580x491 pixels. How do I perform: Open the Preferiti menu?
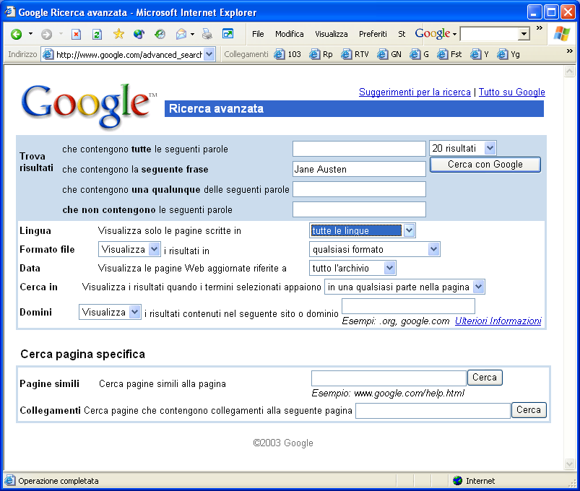coord(373,34)
